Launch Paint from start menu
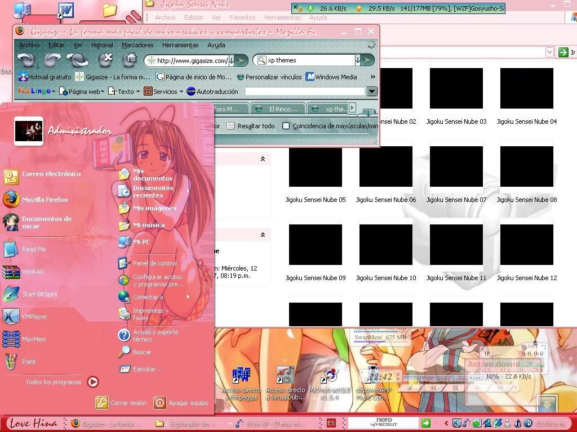The height and width of the screenshot is (432, 577). (19, 362)
